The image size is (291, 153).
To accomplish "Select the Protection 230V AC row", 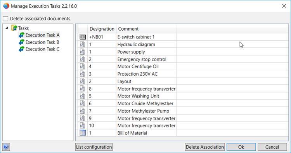I will (x=183, y=74).
